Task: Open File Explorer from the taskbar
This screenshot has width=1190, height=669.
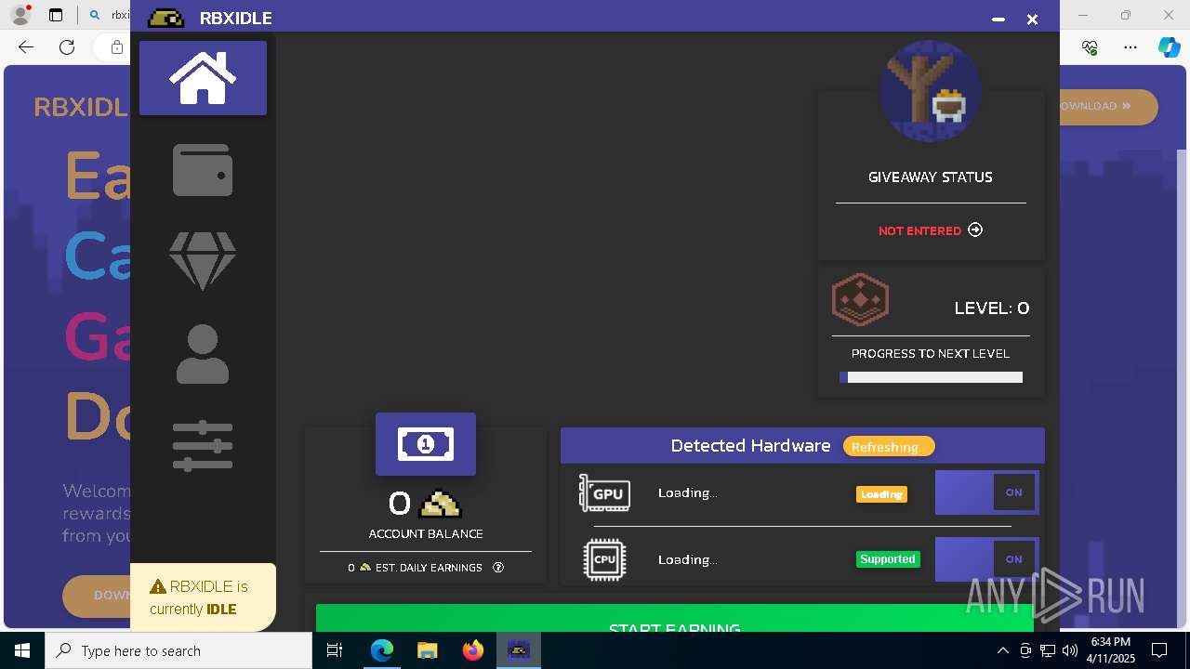Action: (x=428, y=650)
